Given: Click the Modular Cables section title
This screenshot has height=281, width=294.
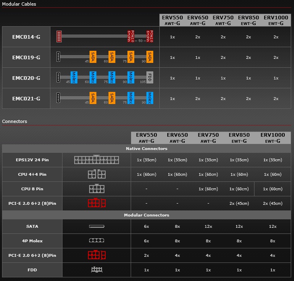Looking at the screenshot, I should pyautogui.click(x=19, y=4).
